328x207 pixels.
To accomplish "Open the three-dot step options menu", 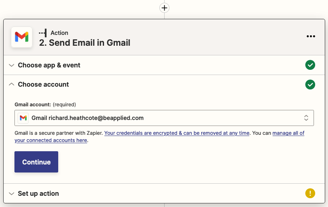I will click(311, 36).
